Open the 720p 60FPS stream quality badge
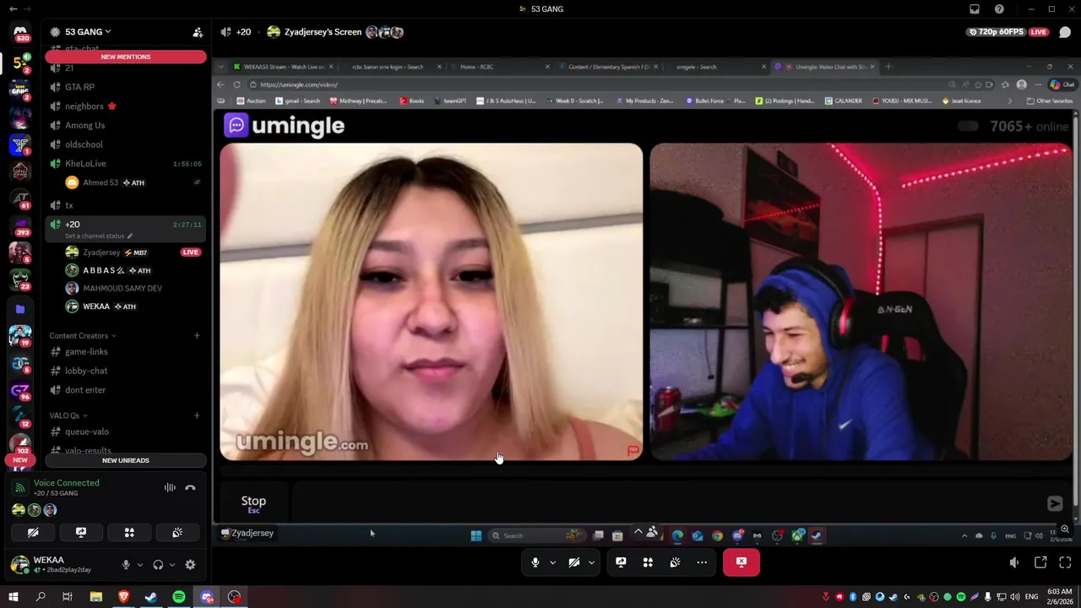1081x608 pixels. (x=996, y=32)
